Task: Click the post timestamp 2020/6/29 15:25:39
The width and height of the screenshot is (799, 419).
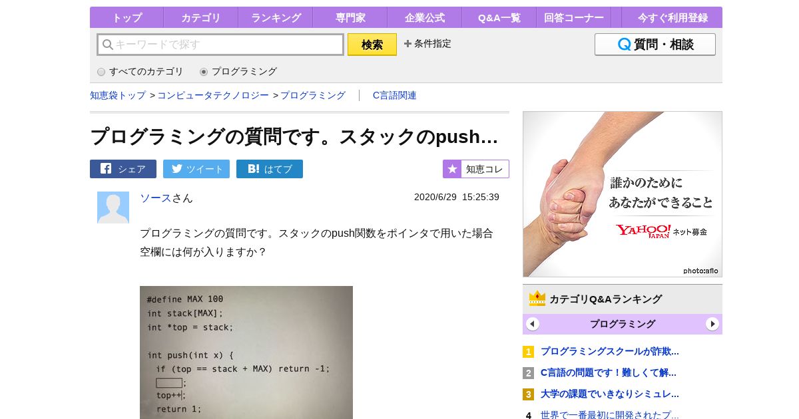Action: pos(457,197)
